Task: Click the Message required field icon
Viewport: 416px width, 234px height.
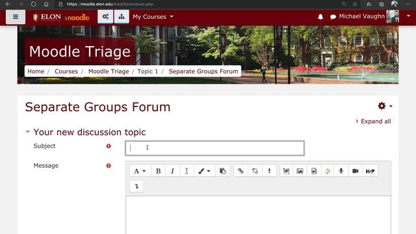Action: coord(109,166)
